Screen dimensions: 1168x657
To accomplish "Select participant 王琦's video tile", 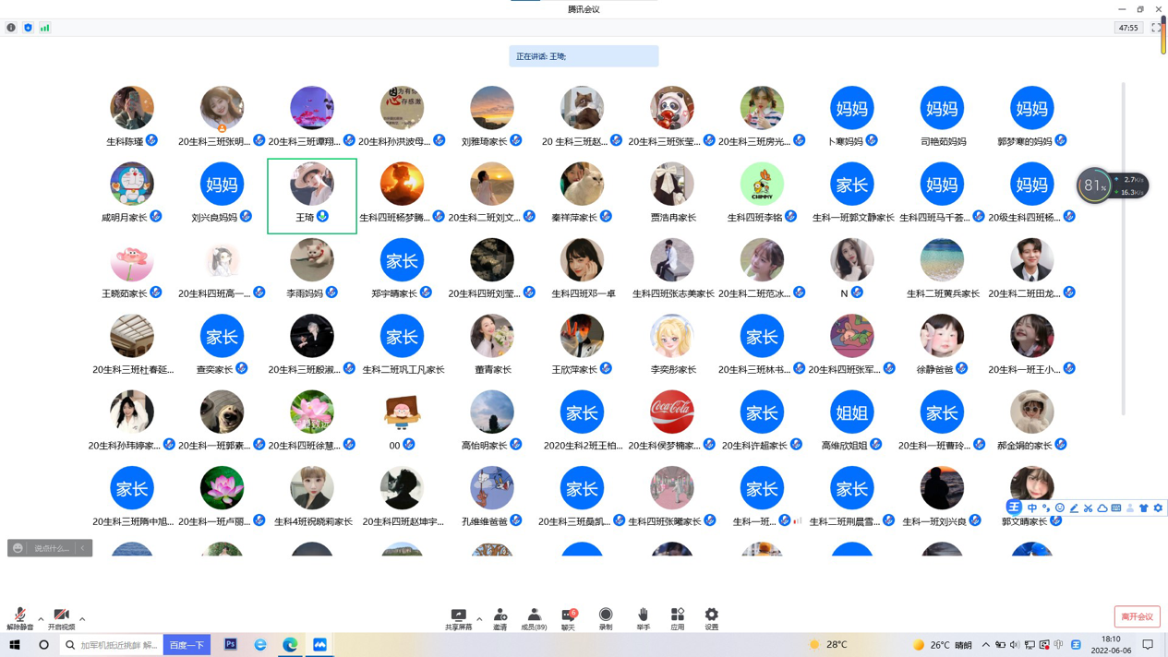I will 312,195.
